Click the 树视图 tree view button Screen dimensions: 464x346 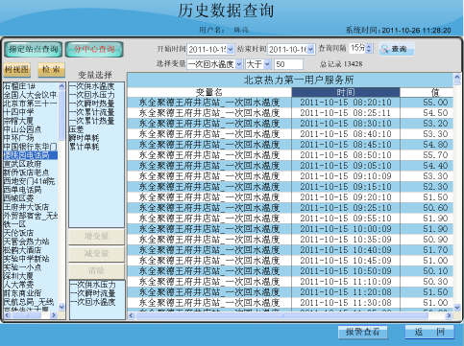point(17,70)
